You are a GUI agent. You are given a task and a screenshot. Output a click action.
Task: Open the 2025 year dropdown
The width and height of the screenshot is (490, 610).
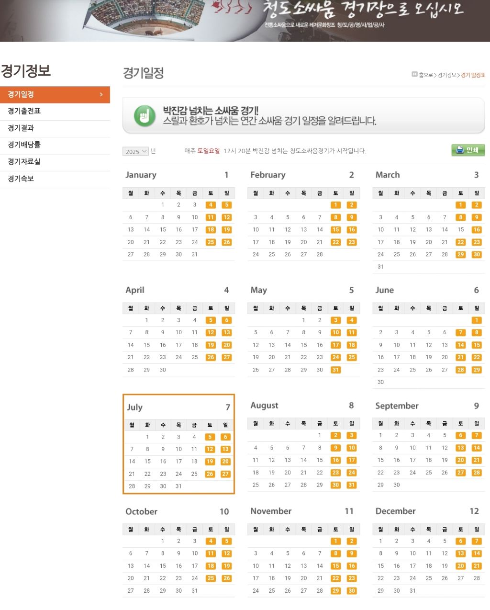coord(135,151)
